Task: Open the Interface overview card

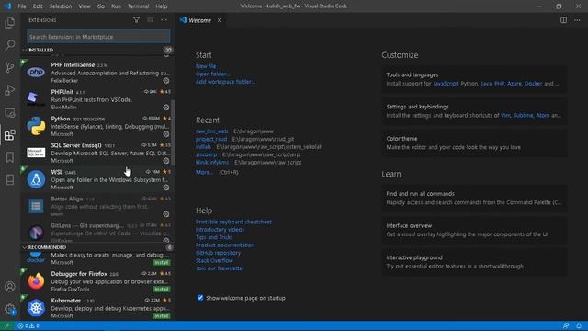Action: point(474,230)
